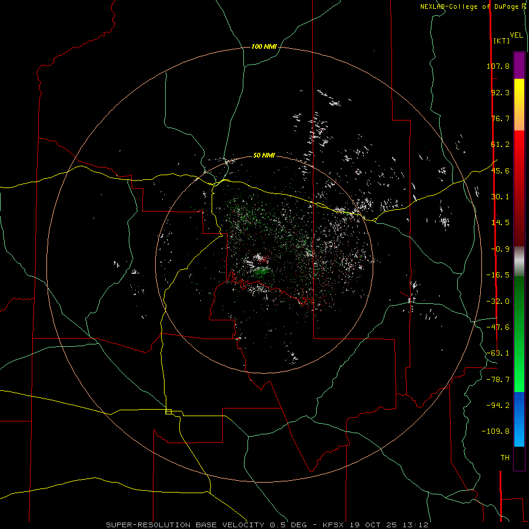Pick the yellow-orange segment of the color bar
Screen dimensions: 529x529
519,105
